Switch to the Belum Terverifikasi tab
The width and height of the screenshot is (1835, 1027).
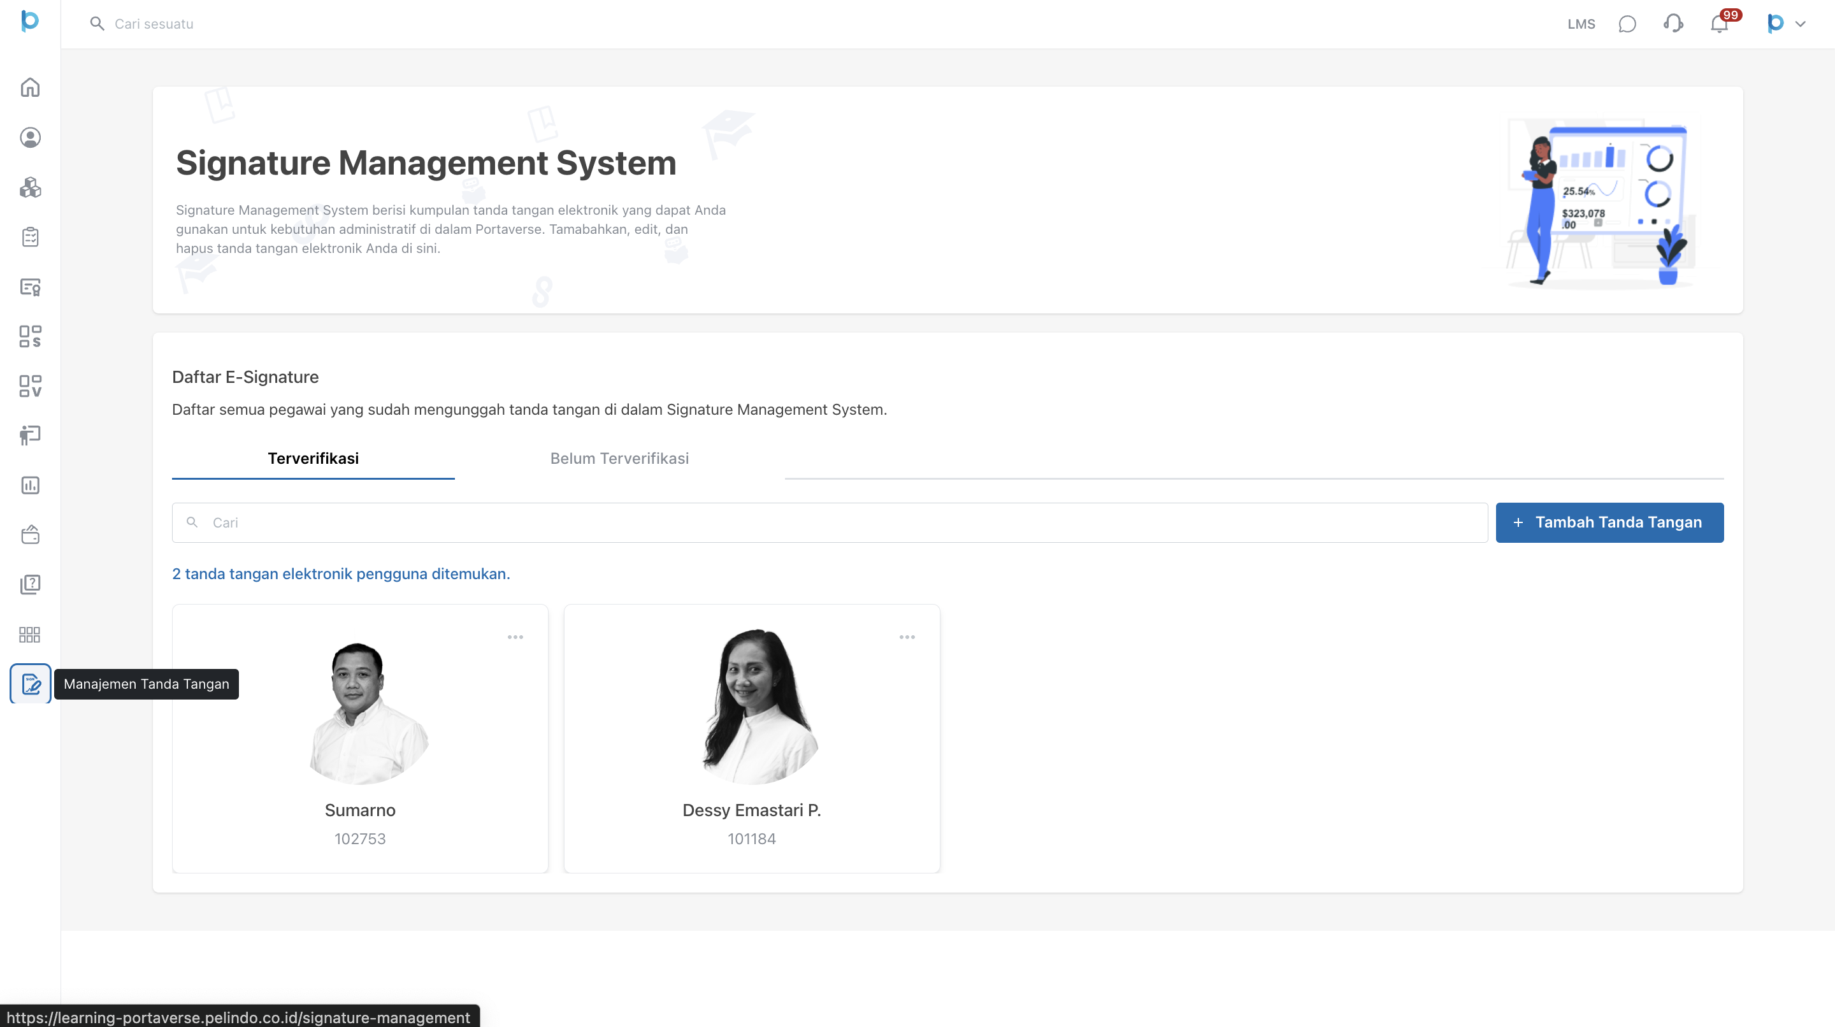[619, 459]
